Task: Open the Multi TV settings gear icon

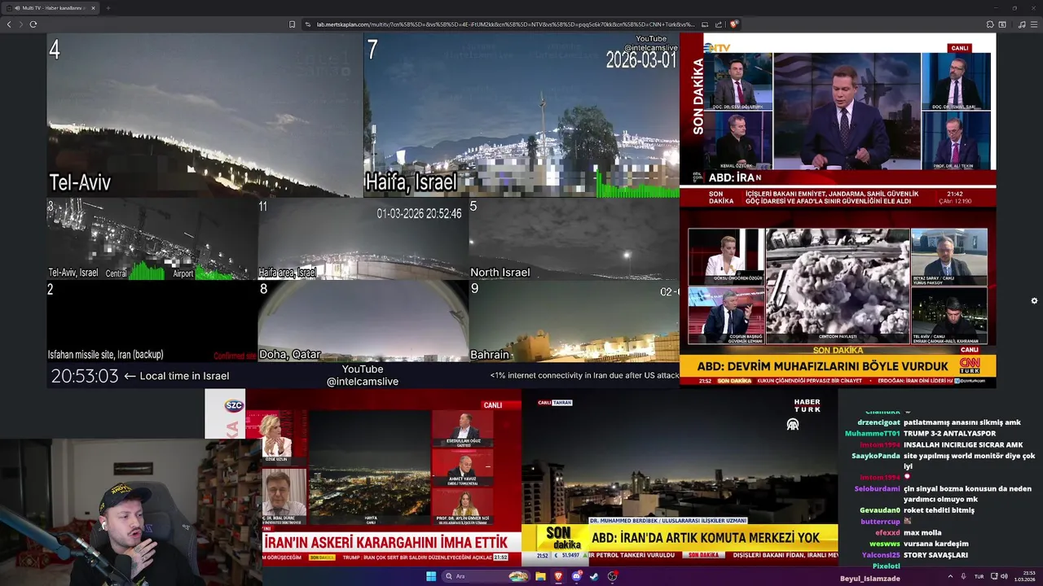Action: [1034, 301]
